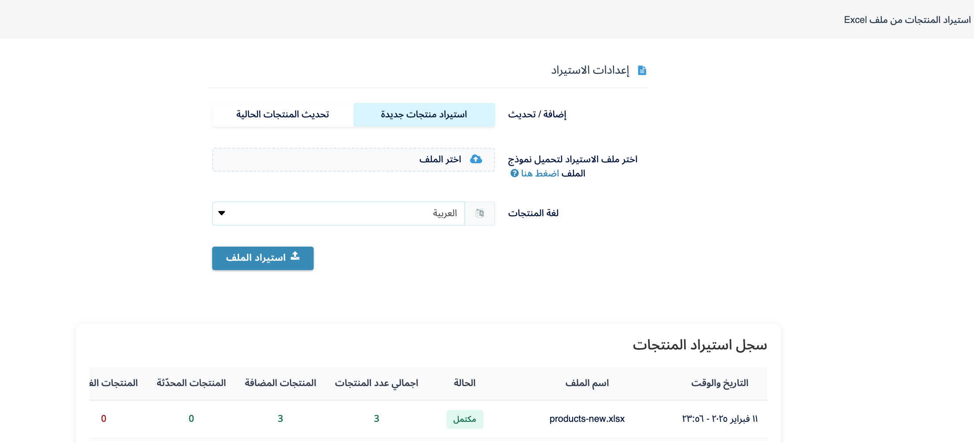Click the translate icon beside language field
The height and width of the screenshot is (443, 974).
pos(480,214)
